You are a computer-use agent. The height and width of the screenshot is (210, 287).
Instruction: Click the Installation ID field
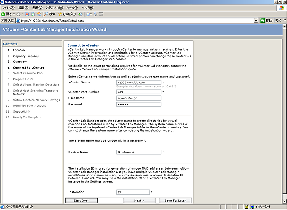click(x=132, y=192)
